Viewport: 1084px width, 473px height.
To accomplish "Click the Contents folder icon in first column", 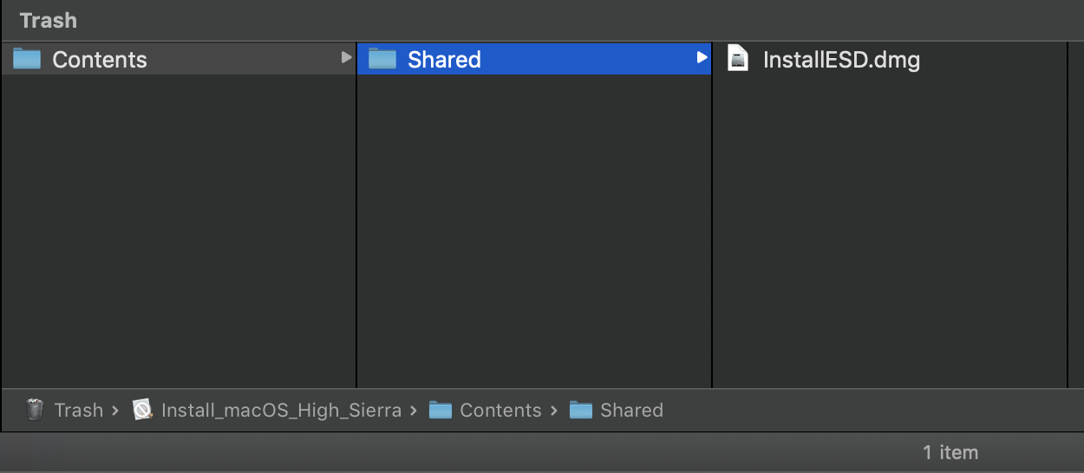I will (27, 59).
